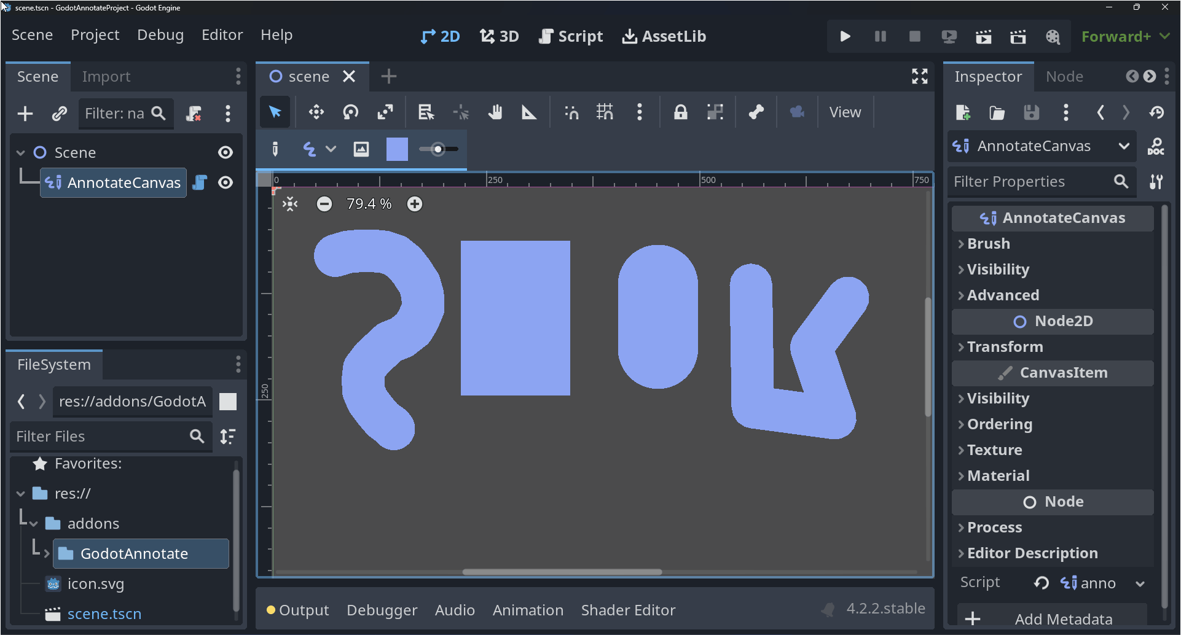Screen dimensions: 1181x635
Task: Toggle FileSystem split view mode
Action: click(228, 402)
